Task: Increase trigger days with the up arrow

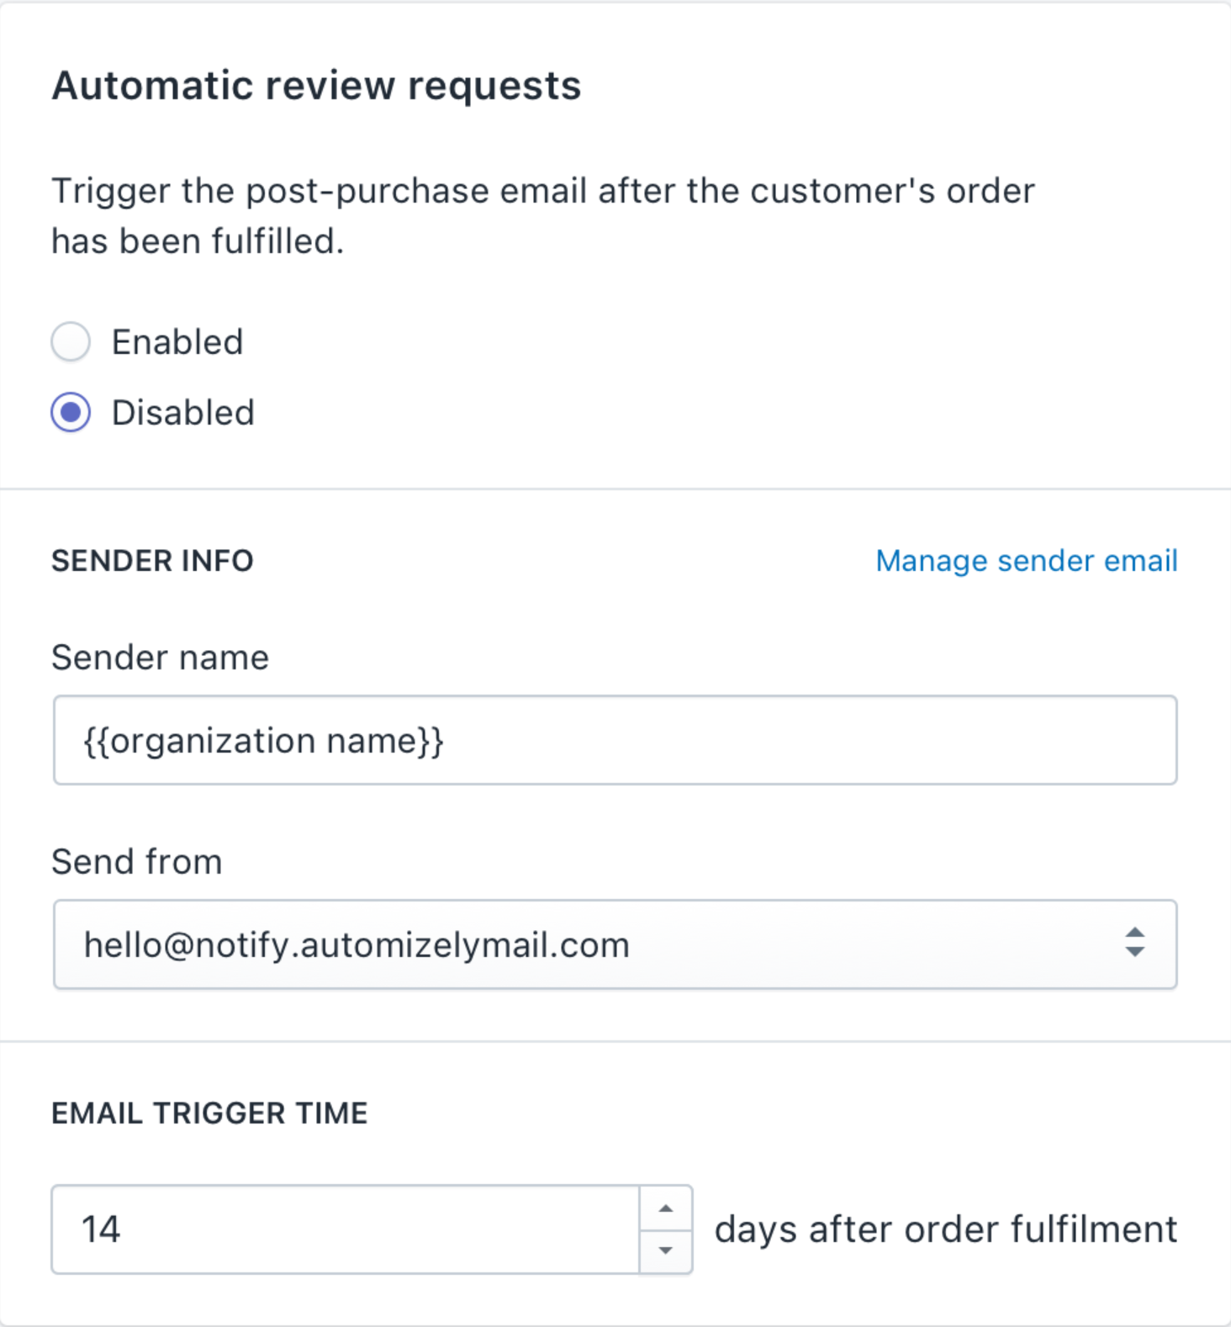Action: [666, 1208]
